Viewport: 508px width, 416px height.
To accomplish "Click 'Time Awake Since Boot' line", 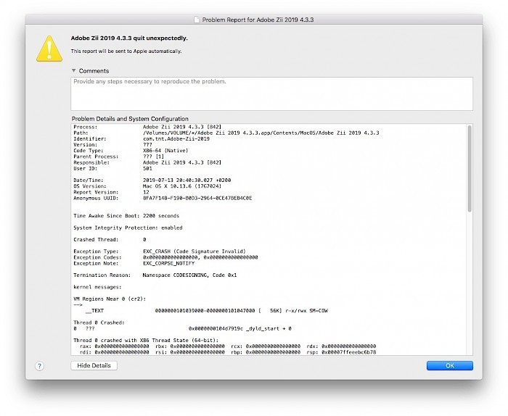I will [x=126, y=216].
